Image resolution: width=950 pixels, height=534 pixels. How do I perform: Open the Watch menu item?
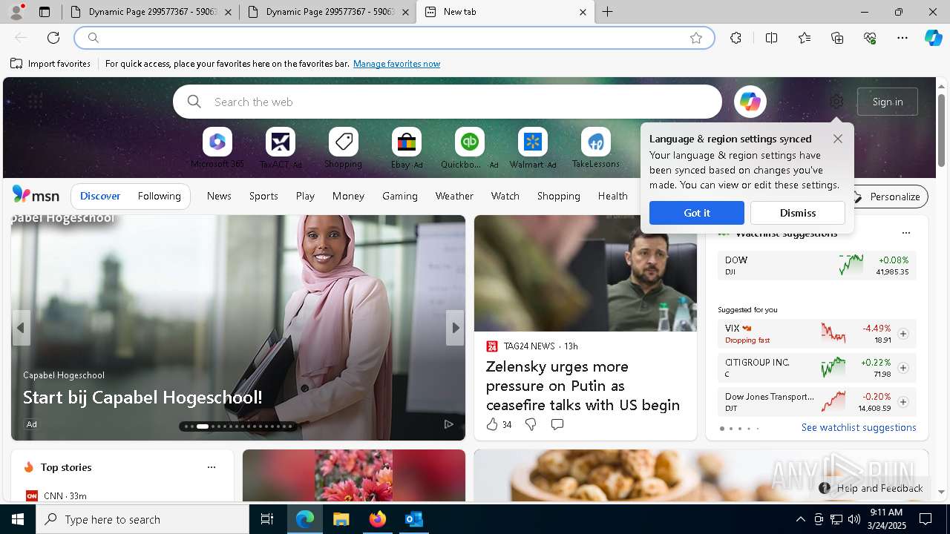pos(505,197)
